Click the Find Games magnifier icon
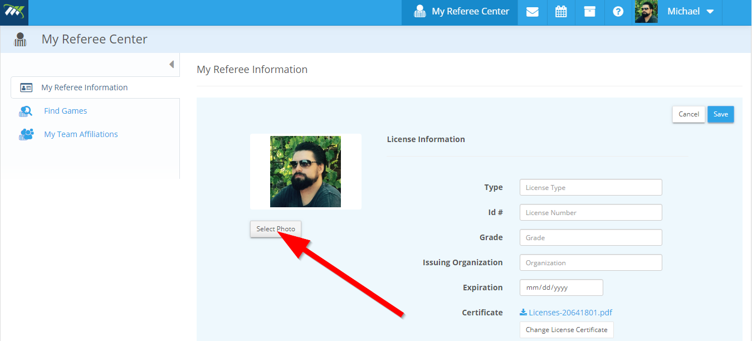 coord(26,111)
